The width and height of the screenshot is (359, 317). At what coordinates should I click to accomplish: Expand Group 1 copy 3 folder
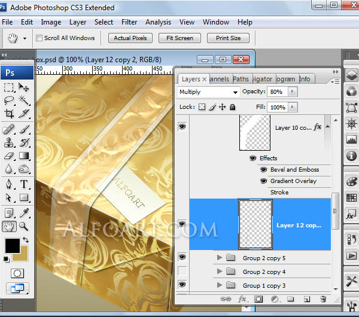click(x=220, y=285)
